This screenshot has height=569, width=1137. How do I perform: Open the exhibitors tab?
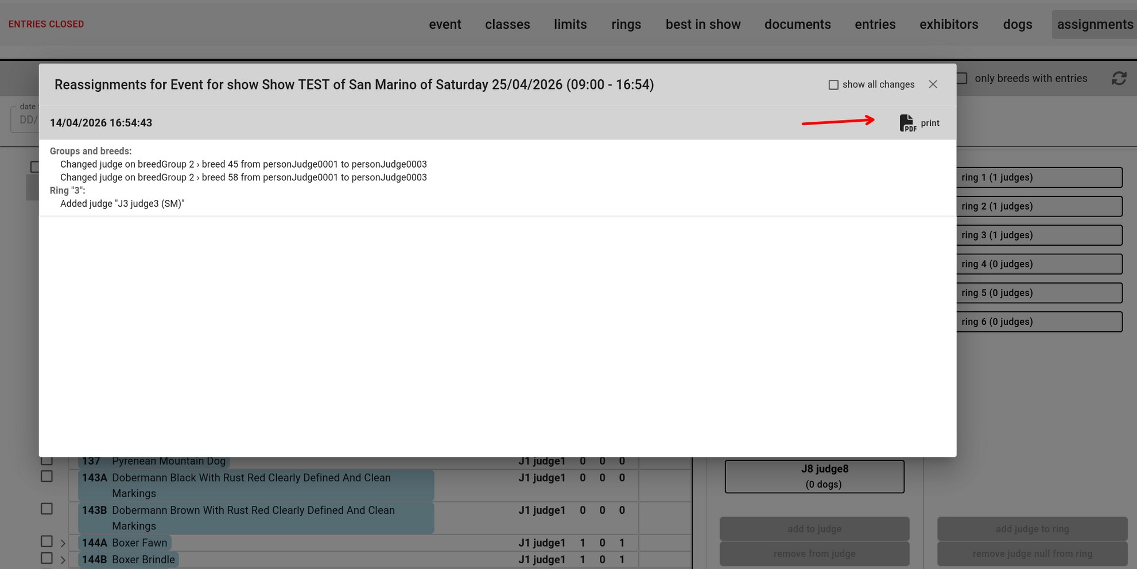pos(949,25)
